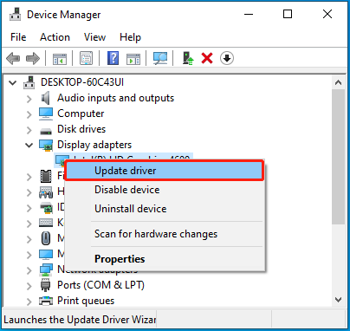Open the Action menu
The height and width of the screenshot is (331, 350).
point(55,37)
